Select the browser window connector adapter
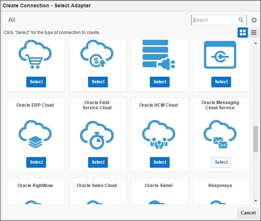This screenshot has height=221, width=261. [221, 82]
